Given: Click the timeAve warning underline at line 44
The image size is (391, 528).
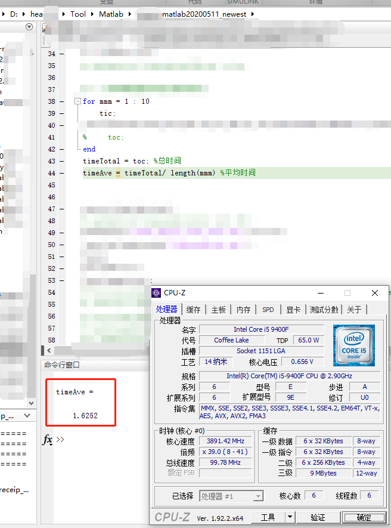Looking at the screenshot, I should tap(118, 173).
